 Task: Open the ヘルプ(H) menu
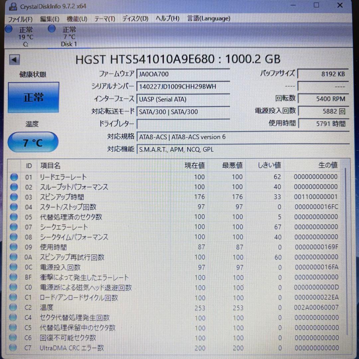(168, 19)
